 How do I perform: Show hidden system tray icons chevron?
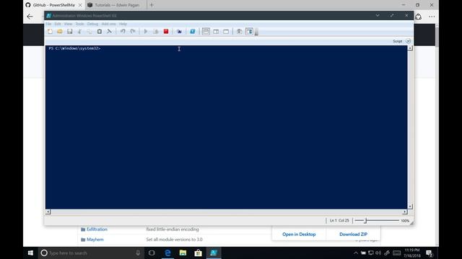point(356,253)
